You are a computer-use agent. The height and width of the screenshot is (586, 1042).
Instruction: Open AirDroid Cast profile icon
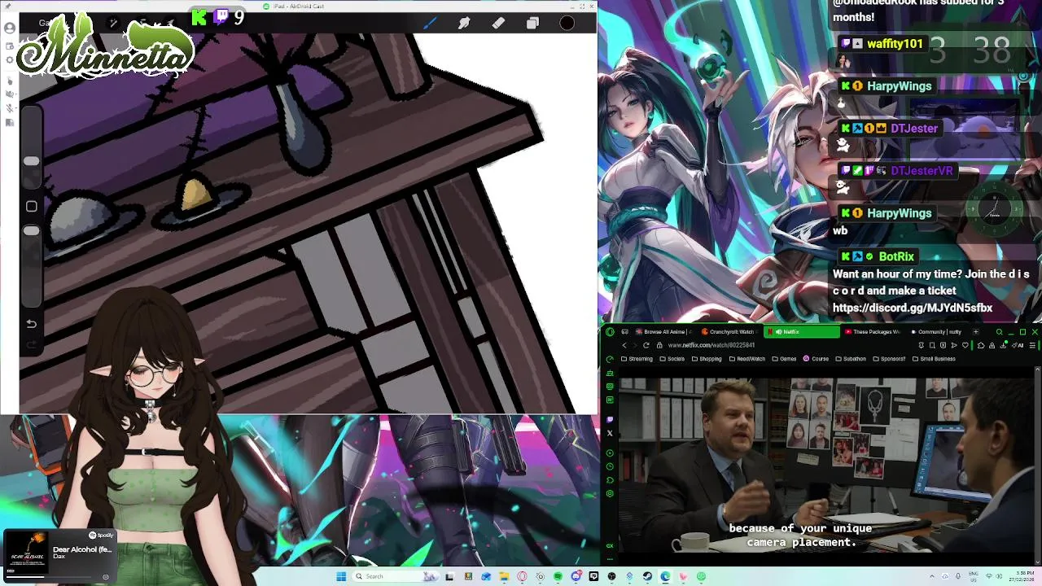[x=10, y=28]
